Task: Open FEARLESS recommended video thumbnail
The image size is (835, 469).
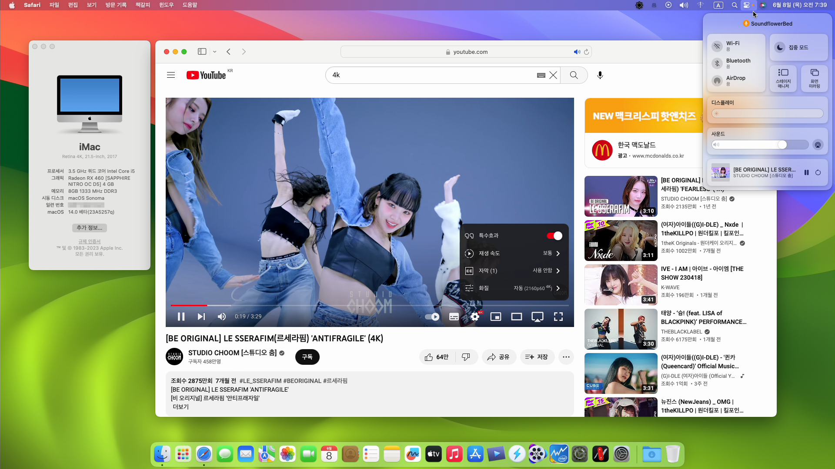Action: (x=621, y=196)
